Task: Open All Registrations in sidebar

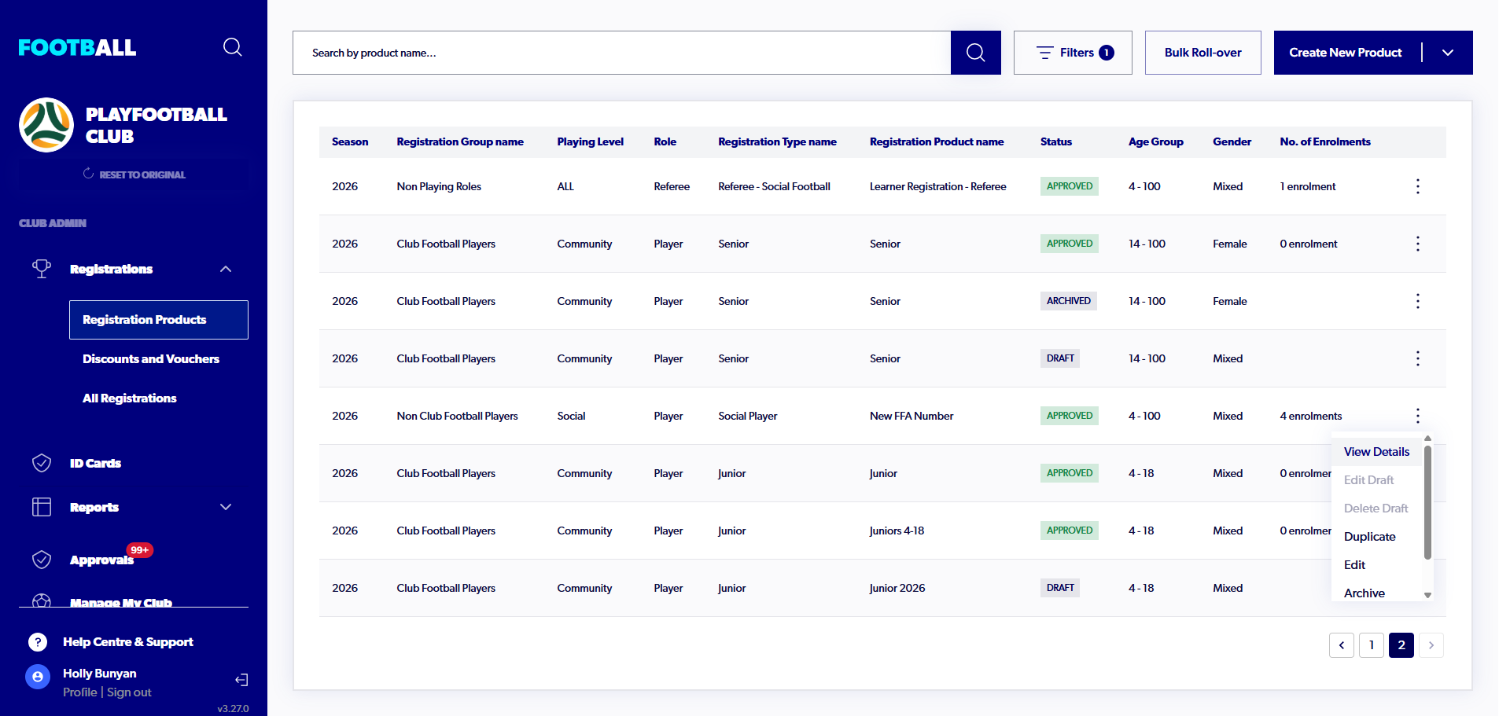Action: [x=130, y=398]
